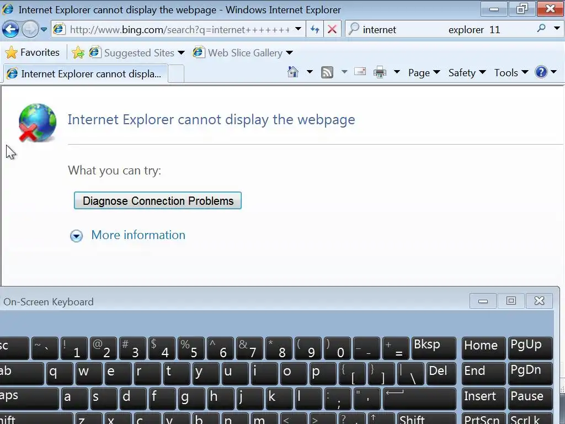
Task: Click the semicolon/colon key
Action: coord(337,399)
